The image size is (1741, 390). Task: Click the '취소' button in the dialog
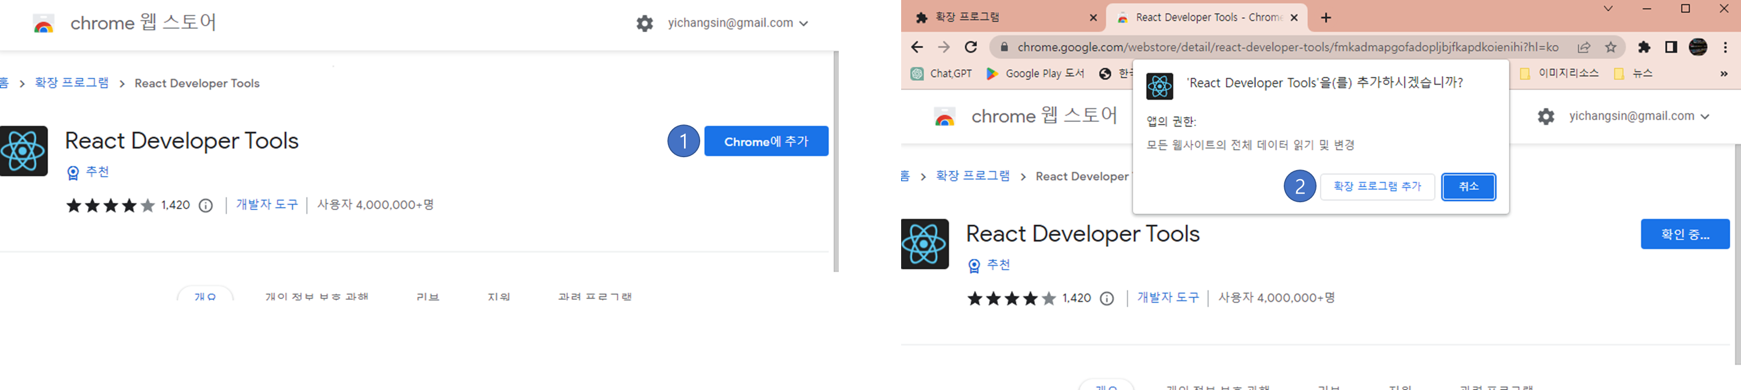pos(1468,186)
